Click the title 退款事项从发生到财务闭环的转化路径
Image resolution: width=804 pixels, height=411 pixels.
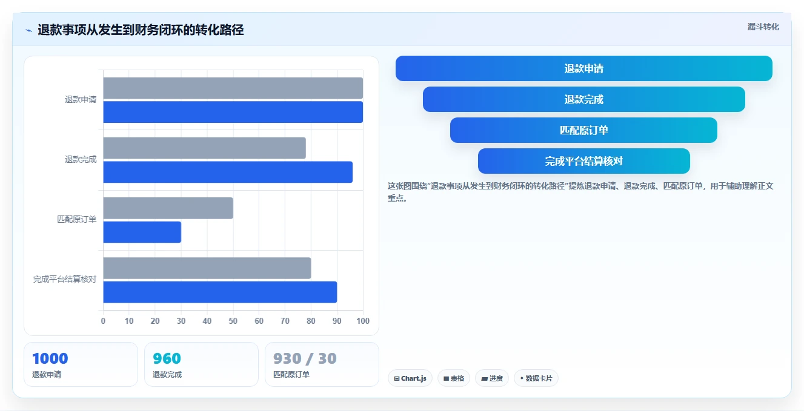(x=141, y=30)
